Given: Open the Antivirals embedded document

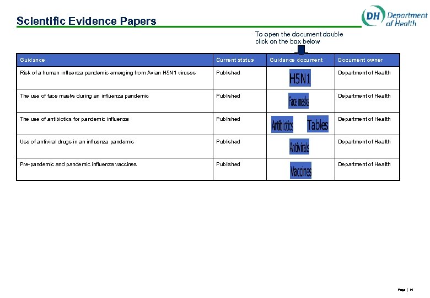Looking at the screenshot, I should click(x=299, y=147).
